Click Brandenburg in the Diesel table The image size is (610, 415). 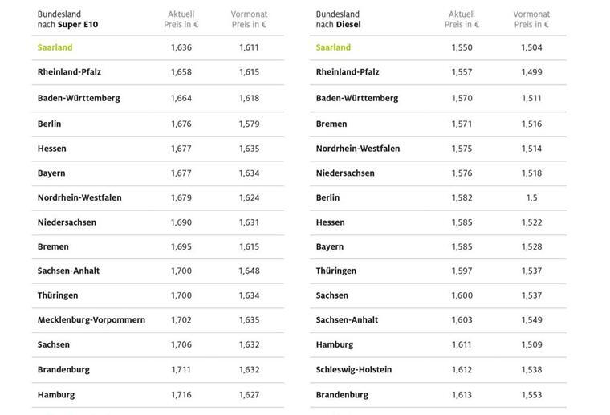(x=342, y=395)
